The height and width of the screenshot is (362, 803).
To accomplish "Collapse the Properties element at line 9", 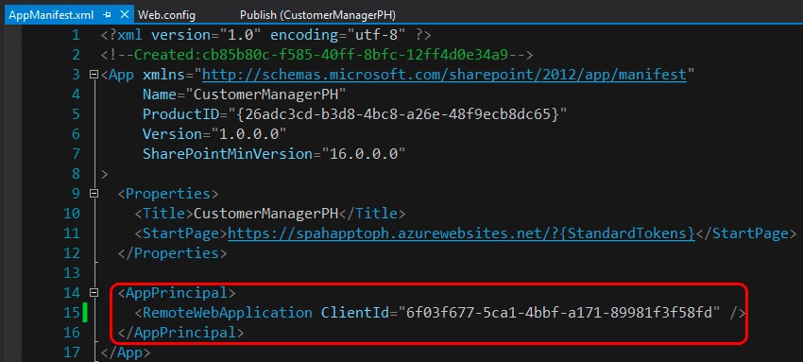I will pos(94,194).
